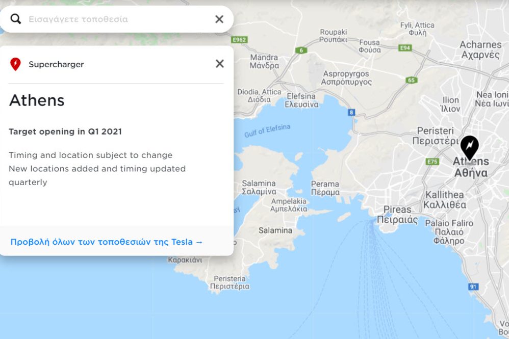Click the route 8 road marker

tap(351, 112)
